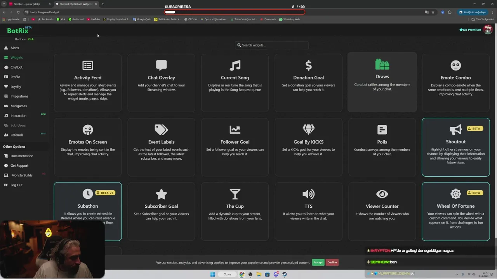Open the browser extensions puzzle icon
The height and width of the screenshot is (279, 497).
point(450,12)
